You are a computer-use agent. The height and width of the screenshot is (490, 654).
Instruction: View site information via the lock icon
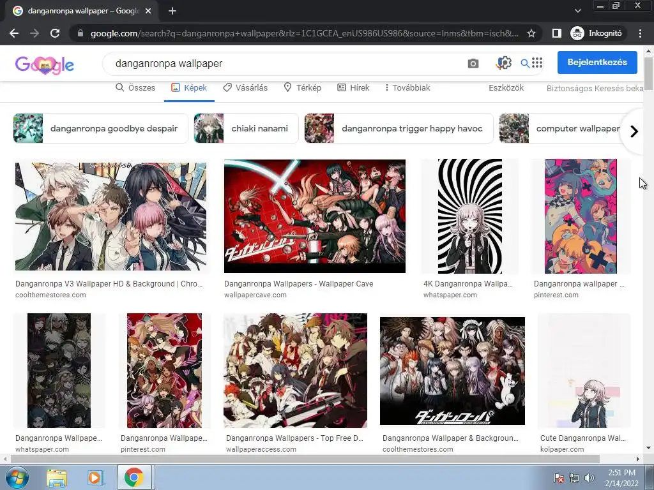coord(80,33)
